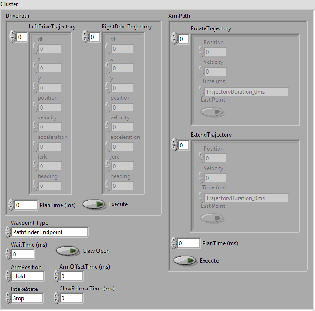Select ExtendTrajectory index input field
315x311 pixels.
click(184, 145)
